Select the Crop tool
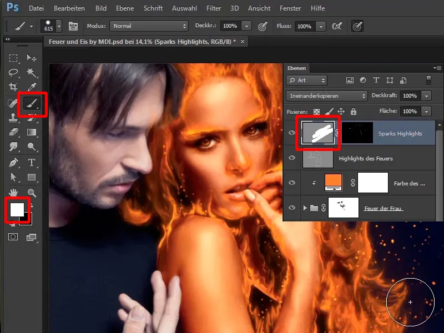 tap(13, 87)
